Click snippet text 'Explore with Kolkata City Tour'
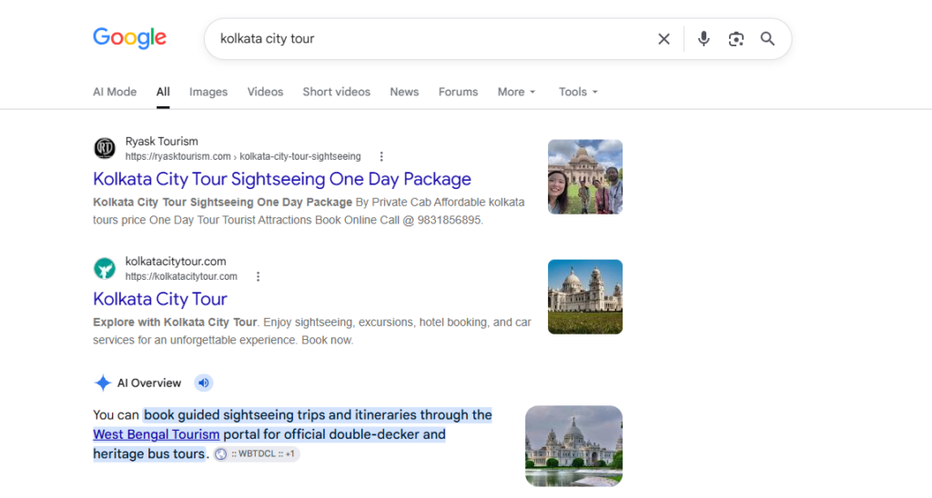Image resolution: width=932 pixels, height=498 pixels. (175, 323)
